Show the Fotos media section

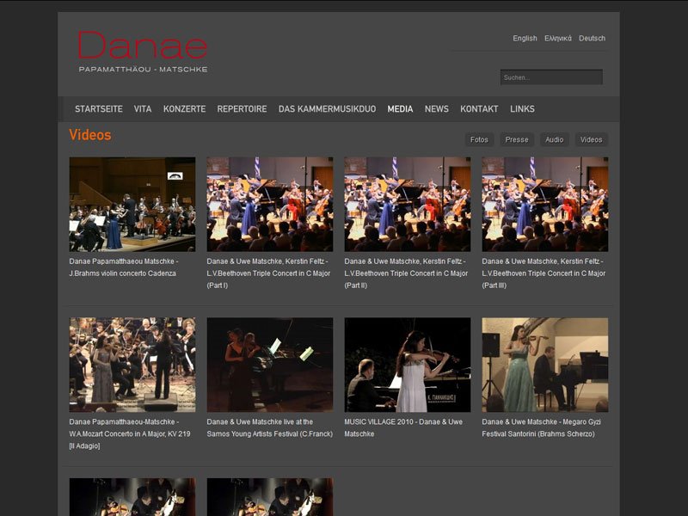tap(479, 139)
